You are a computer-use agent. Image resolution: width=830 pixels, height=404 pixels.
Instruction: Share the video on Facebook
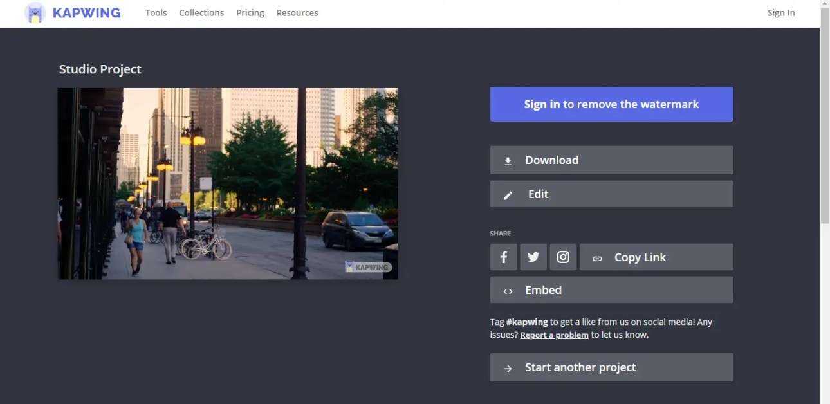pyautogui.click(x=503, y=257)
